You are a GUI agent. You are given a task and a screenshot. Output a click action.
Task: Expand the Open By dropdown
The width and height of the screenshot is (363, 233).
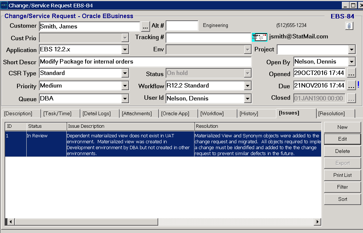click(352, 62)
